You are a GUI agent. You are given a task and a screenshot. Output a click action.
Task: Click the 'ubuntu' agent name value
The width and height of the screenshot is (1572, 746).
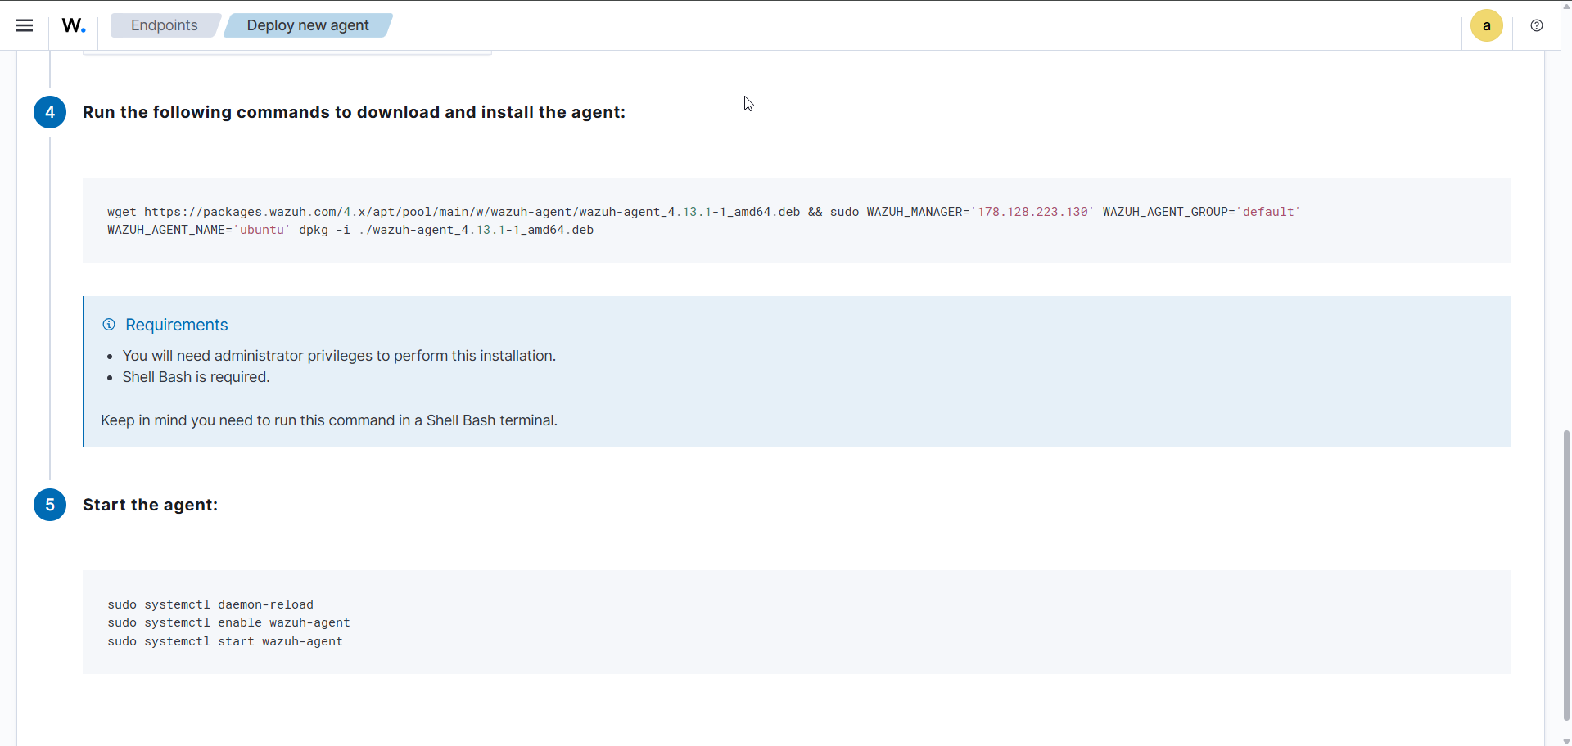262,230
